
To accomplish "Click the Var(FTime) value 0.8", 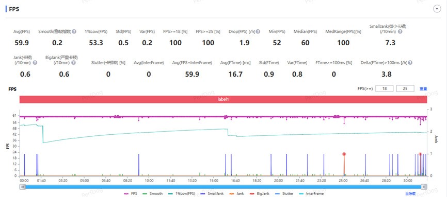I will pos(297,74).
